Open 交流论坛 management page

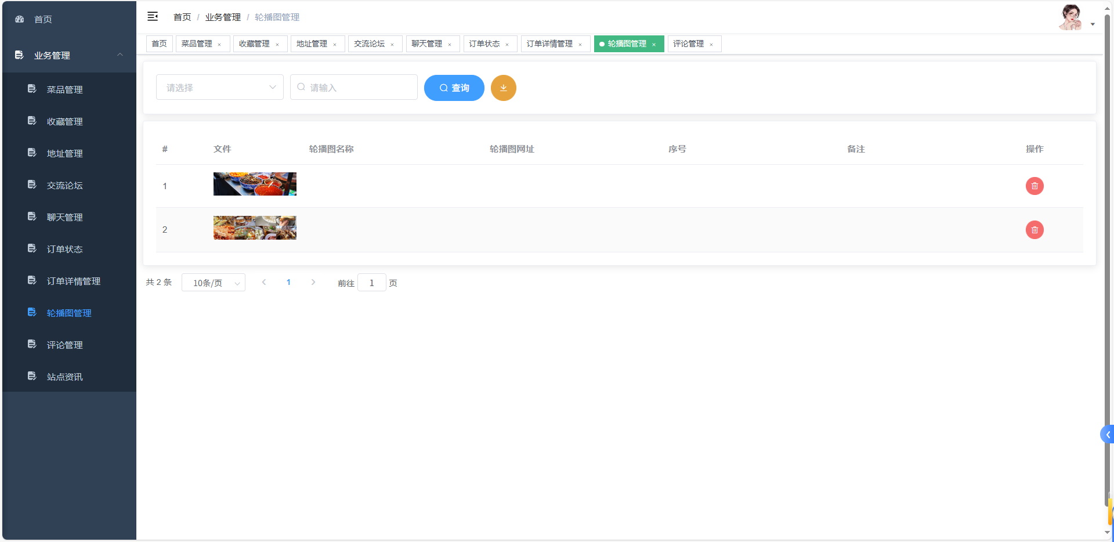[65, 185]
